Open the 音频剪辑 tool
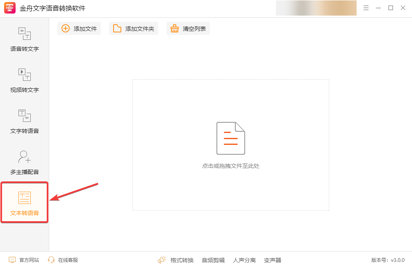Image resolution: width=412 pixels, height=268 pixels. [213, 260]
